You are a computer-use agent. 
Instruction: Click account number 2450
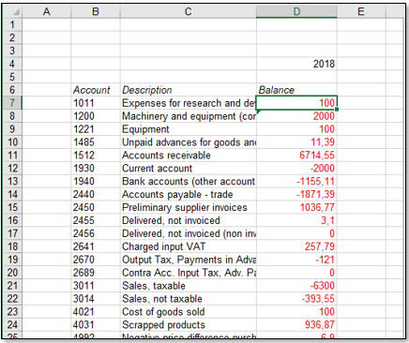[96, 207]
